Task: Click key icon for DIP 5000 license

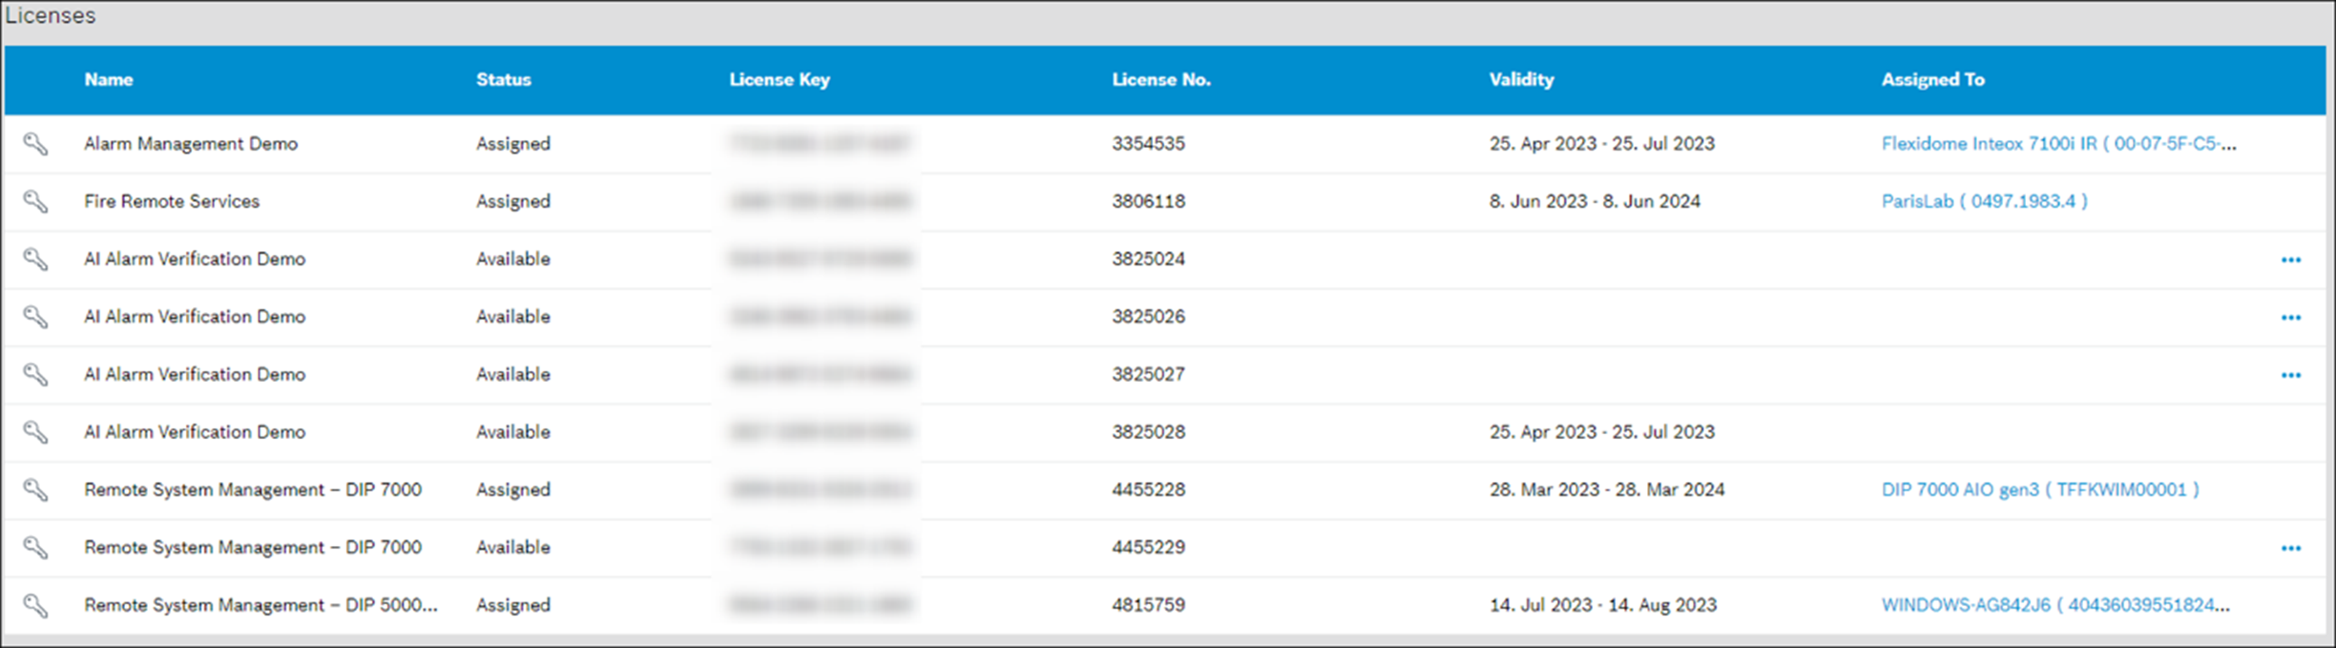Action: click(x=35, y=605)
